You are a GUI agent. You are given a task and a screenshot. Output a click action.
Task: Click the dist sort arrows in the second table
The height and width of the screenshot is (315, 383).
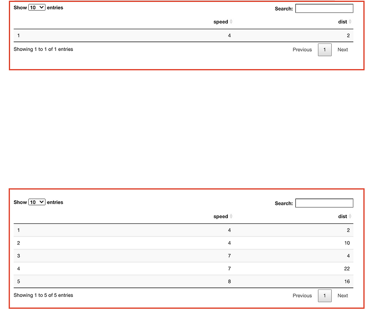point(350,216)
